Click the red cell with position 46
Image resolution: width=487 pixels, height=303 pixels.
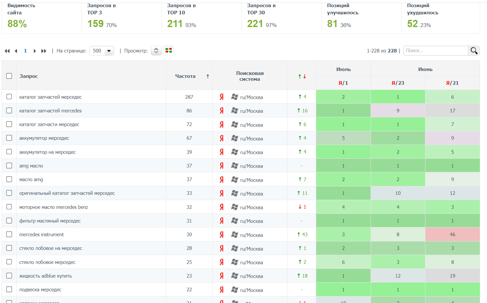pyautogui.click(x=452, y=235)
